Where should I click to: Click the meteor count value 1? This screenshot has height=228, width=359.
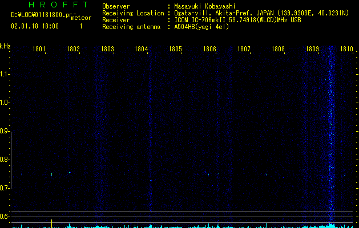pos(81,26)
